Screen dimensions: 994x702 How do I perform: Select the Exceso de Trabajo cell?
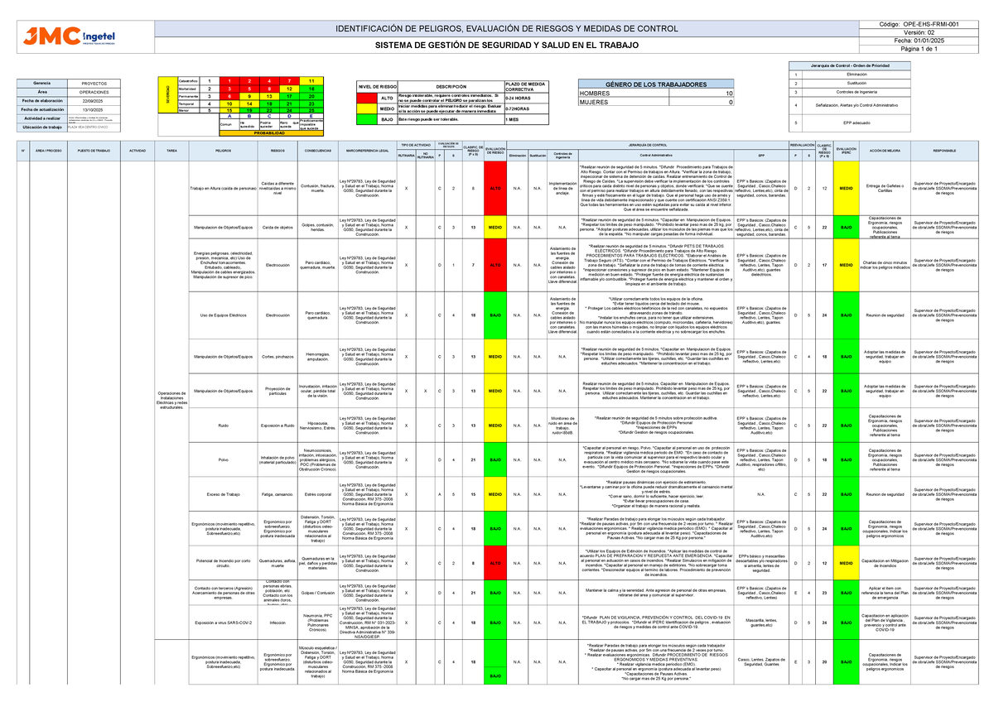[224, 494]
